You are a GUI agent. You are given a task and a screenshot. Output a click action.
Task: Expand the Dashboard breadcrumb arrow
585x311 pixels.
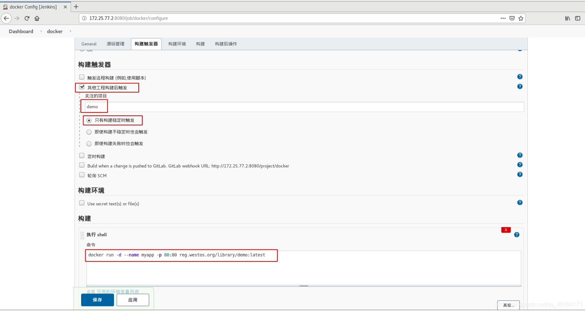(41, 31)
